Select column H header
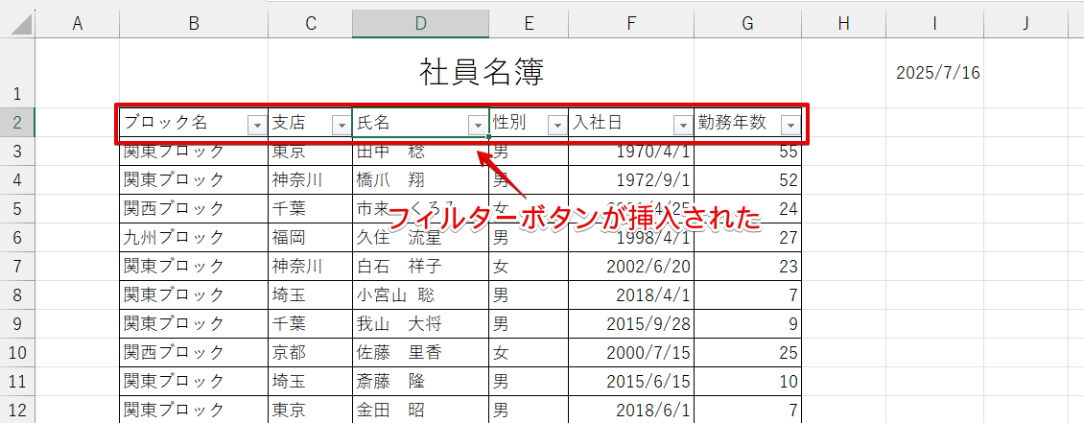This screenshot has width=1084, height=423. [843, 24]
